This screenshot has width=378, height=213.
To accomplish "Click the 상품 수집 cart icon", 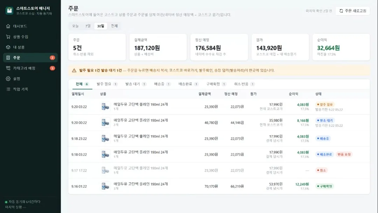I will click(x=8, y=37).
